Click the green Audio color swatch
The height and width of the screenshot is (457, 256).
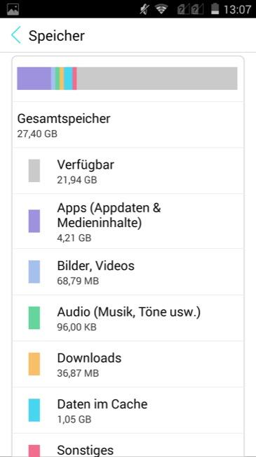34,318
